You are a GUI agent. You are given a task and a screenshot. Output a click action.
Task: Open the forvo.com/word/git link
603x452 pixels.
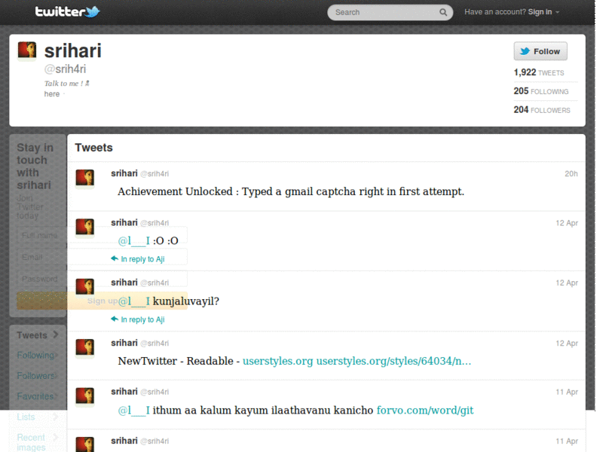425,411
